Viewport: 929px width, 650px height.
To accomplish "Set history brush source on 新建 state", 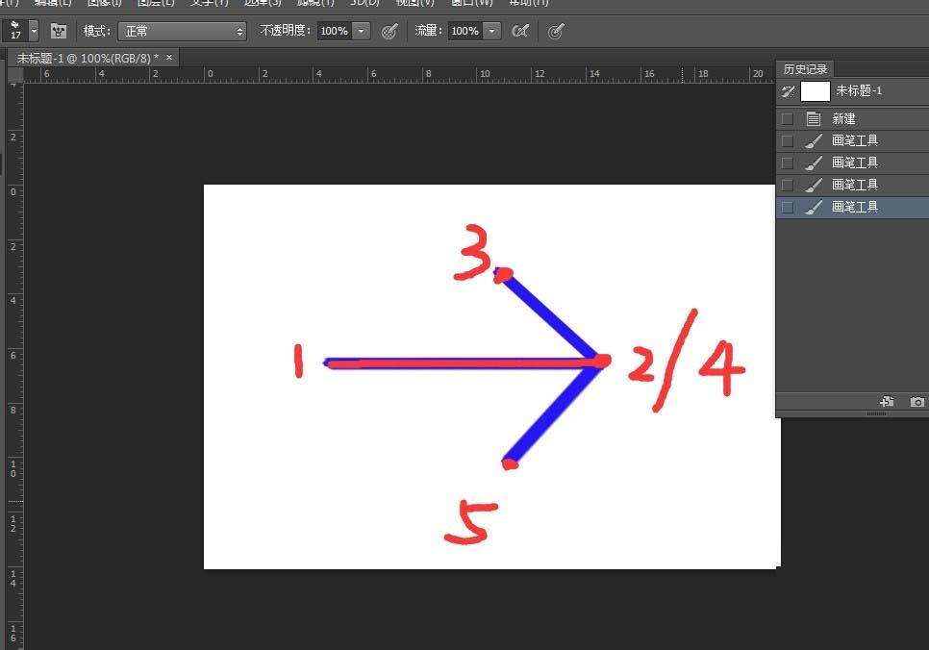I will [787, 117].
